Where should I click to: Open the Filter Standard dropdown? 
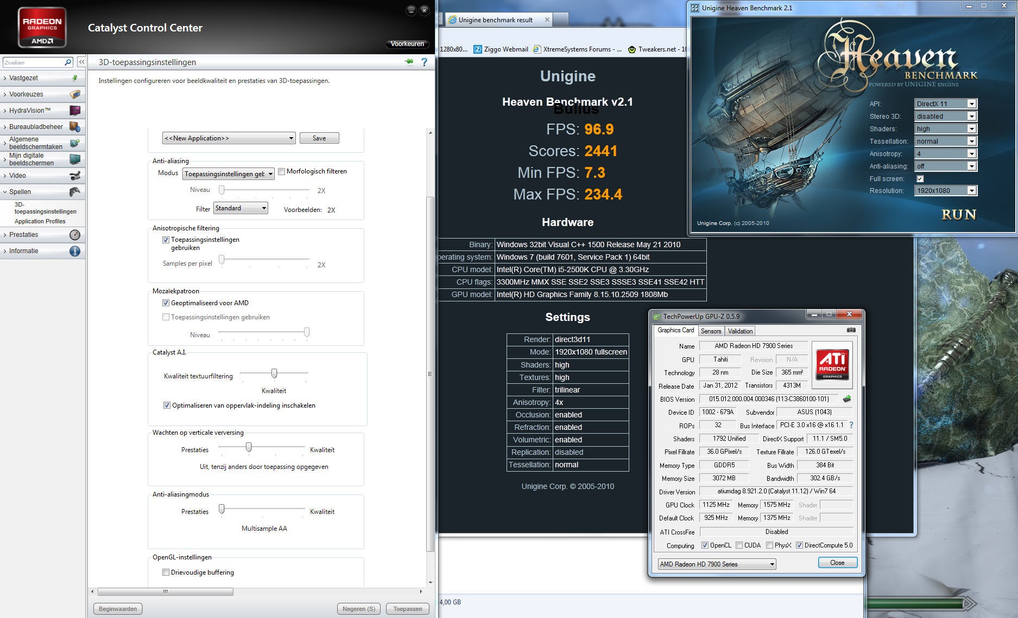[x=241, y=208]
